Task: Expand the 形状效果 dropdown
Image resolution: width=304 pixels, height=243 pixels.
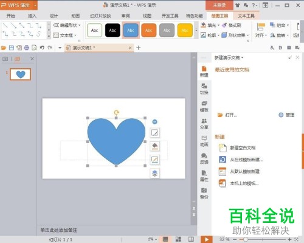Action: [247, 35]
